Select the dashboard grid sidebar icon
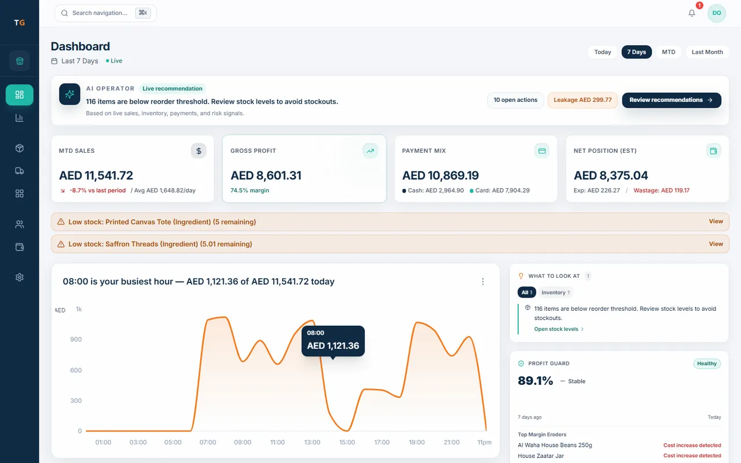741x463 pixels. point(20,95)
